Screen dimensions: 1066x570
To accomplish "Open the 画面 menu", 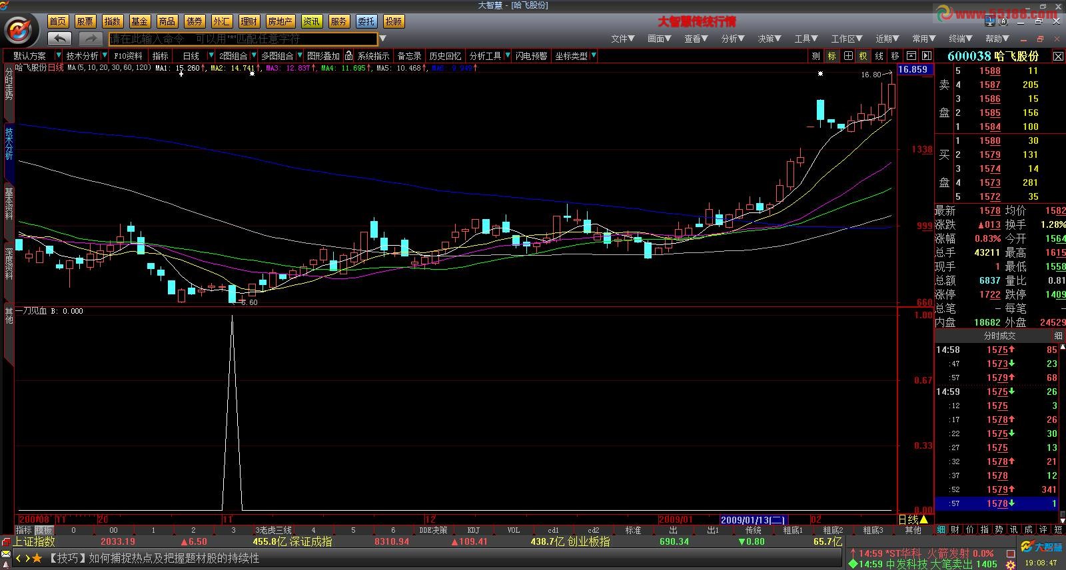I will 659,39.
